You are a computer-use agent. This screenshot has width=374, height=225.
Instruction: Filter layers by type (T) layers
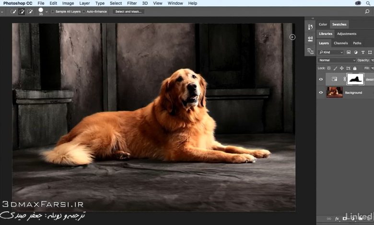363,52
